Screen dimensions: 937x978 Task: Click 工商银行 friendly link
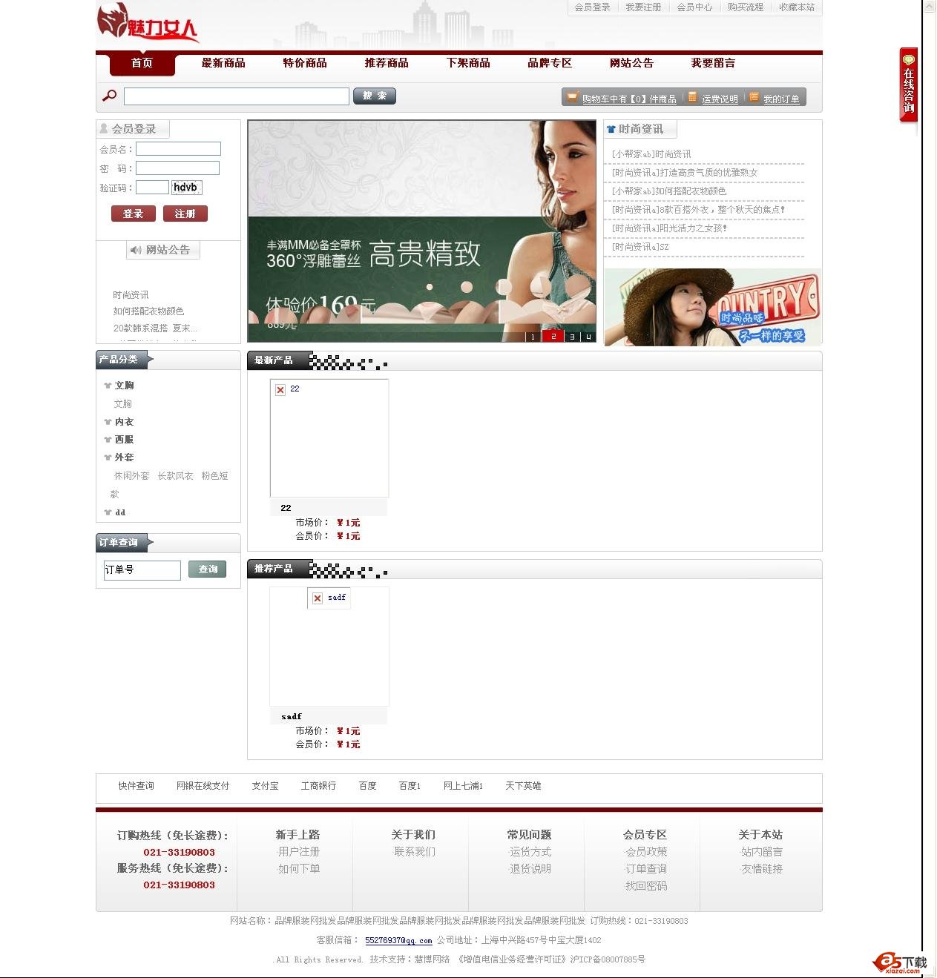[318, 786]
